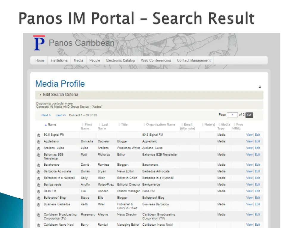Click contact icon for Bess FM row
Screen dimensions: 305x228
(39, 191)
